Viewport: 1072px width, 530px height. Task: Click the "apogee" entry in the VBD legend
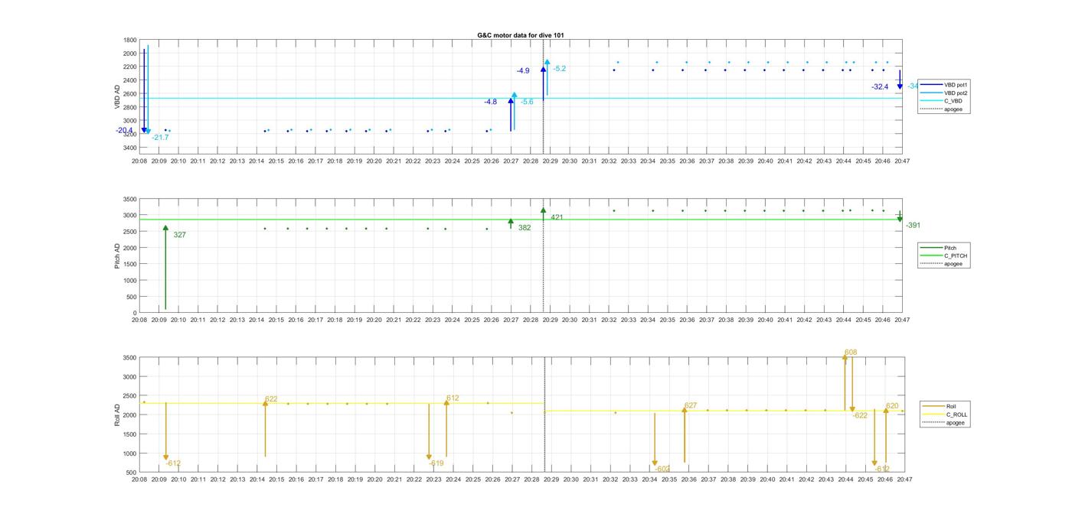tap(942, 109)
